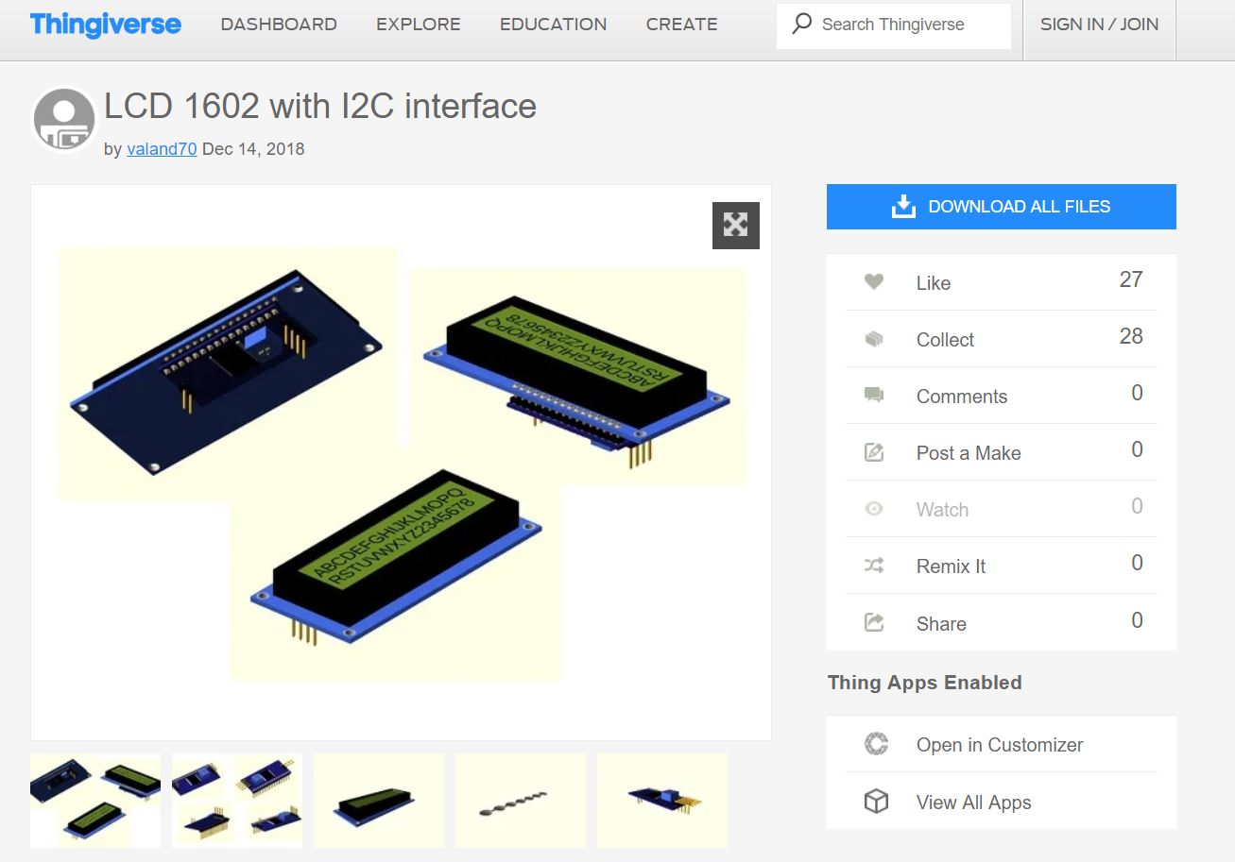The image size is (1235, 862).
Task: Click the Share arrow icon
Action: click(x=874, y=622)
